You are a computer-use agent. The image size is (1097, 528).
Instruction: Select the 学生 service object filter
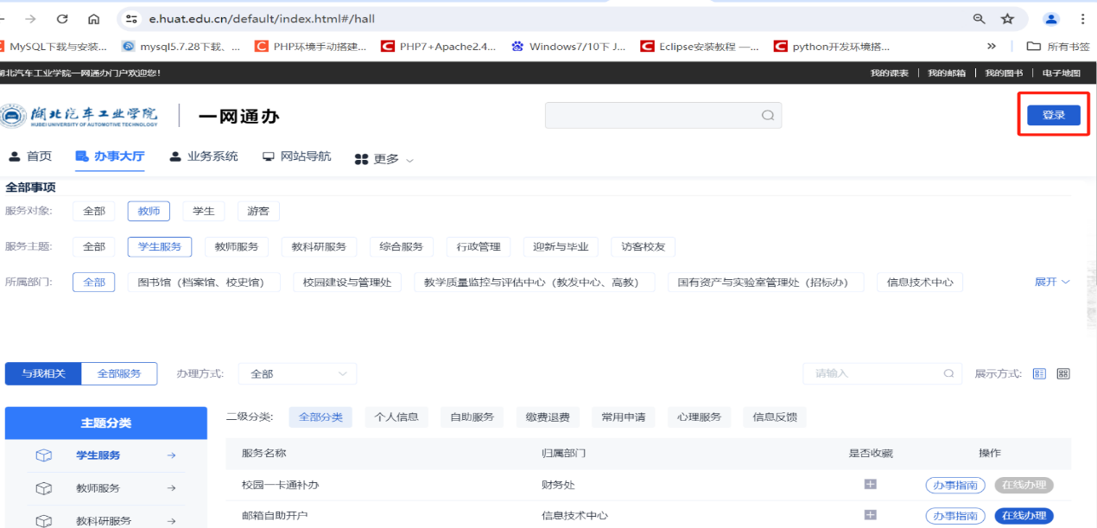point(203,210)
